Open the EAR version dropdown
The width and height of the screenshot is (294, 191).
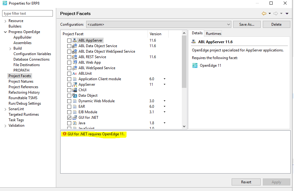[164, 106]
